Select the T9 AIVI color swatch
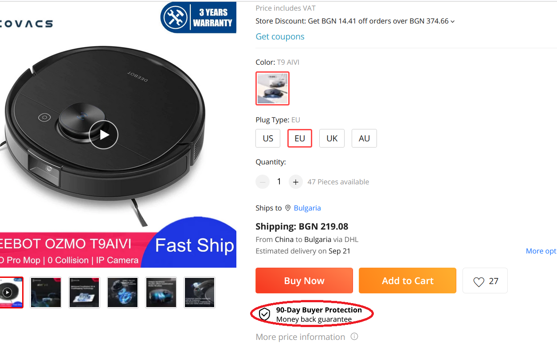The image size is (557, 347). pos(272,88)
